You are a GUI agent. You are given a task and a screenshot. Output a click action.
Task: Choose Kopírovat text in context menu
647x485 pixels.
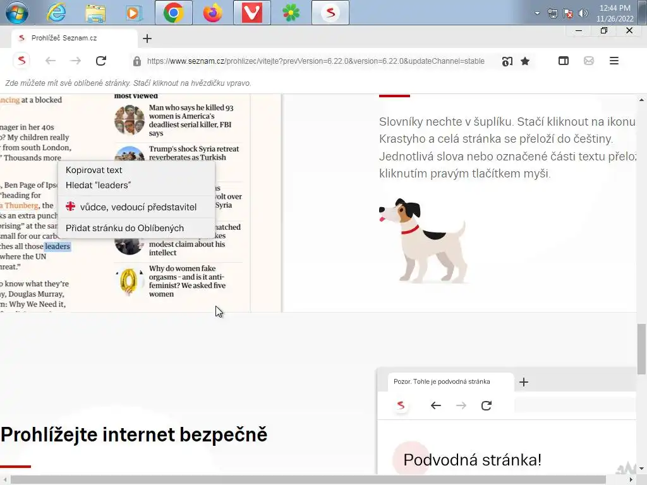[x=136, y=170]
